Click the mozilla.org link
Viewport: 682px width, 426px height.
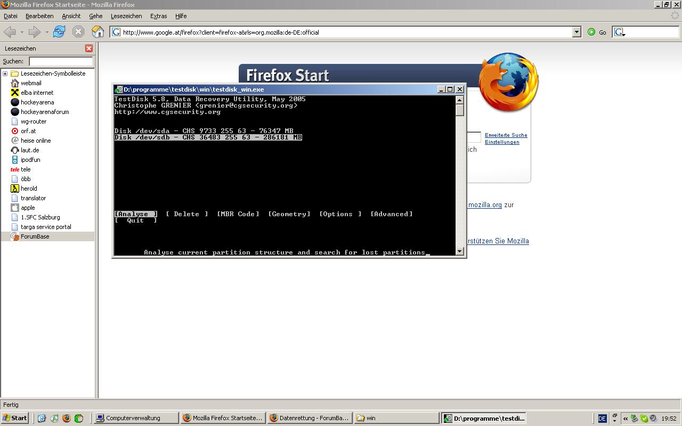(x=485, y=205)
